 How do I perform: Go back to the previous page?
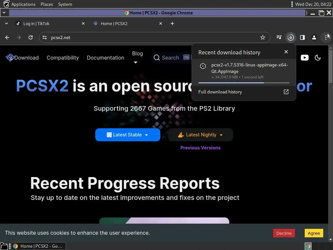click(x=7, y=37)
